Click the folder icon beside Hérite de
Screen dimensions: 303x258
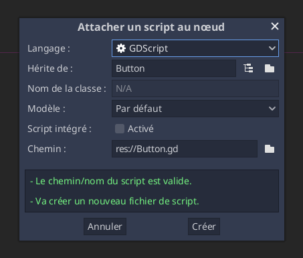[x=270, y=68]
